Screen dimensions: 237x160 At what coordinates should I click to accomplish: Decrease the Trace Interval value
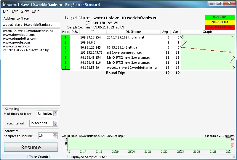pos(55,124)
